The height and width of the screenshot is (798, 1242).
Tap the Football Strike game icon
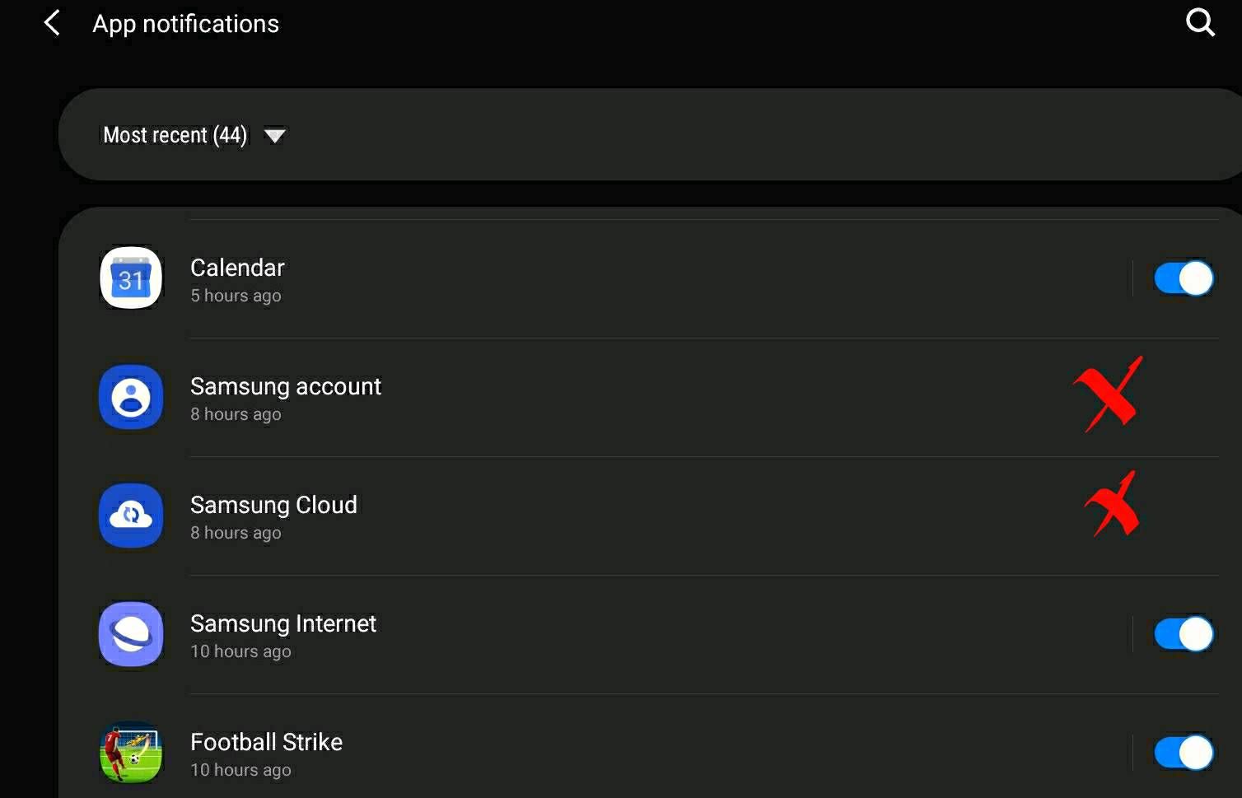tap(130, 752)
